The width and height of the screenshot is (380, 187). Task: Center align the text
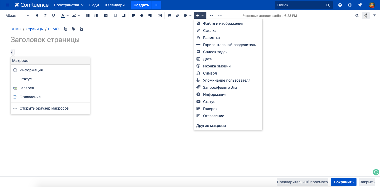(142, 16)
